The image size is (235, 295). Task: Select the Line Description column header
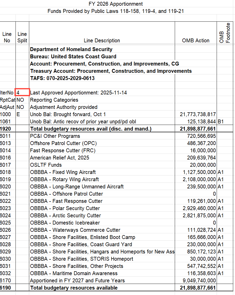click(x=102, y=41)
